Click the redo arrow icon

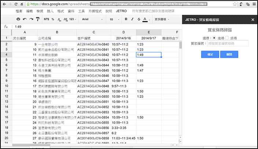click(x=31, y=19)
